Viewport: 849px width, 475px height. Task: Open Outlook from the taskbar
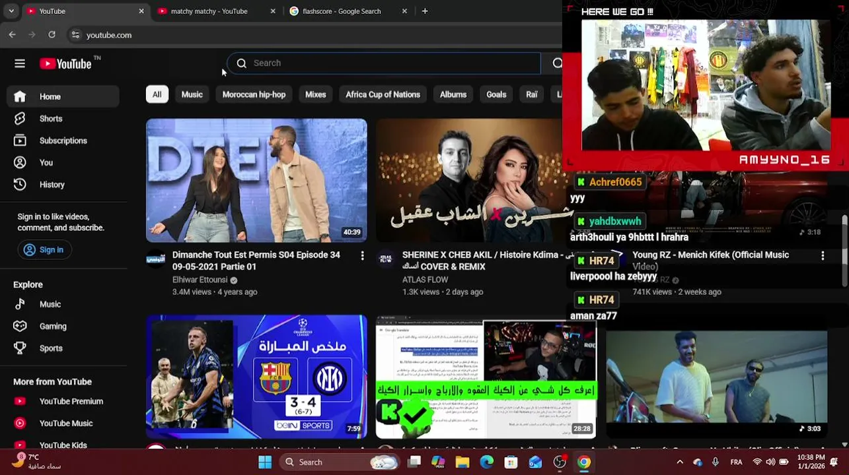tap(535, 462)
